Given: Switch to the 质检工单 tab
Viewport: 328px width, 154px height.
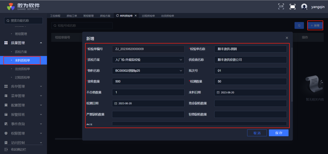Looking at the screenshot, I should 72,16.
